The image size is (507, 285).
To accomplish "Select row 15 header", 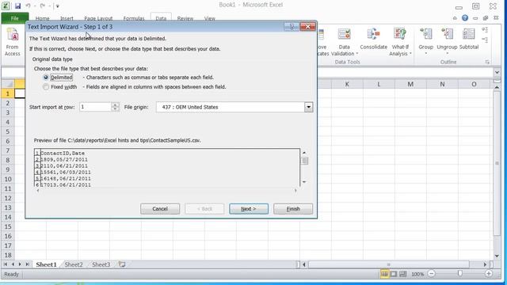I will (x=8, y=226).
